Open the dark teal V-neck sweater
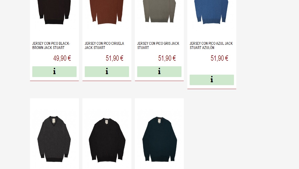The height and width of the screenshot is (169, 299). pyautogui.click(x=160, y=139)
